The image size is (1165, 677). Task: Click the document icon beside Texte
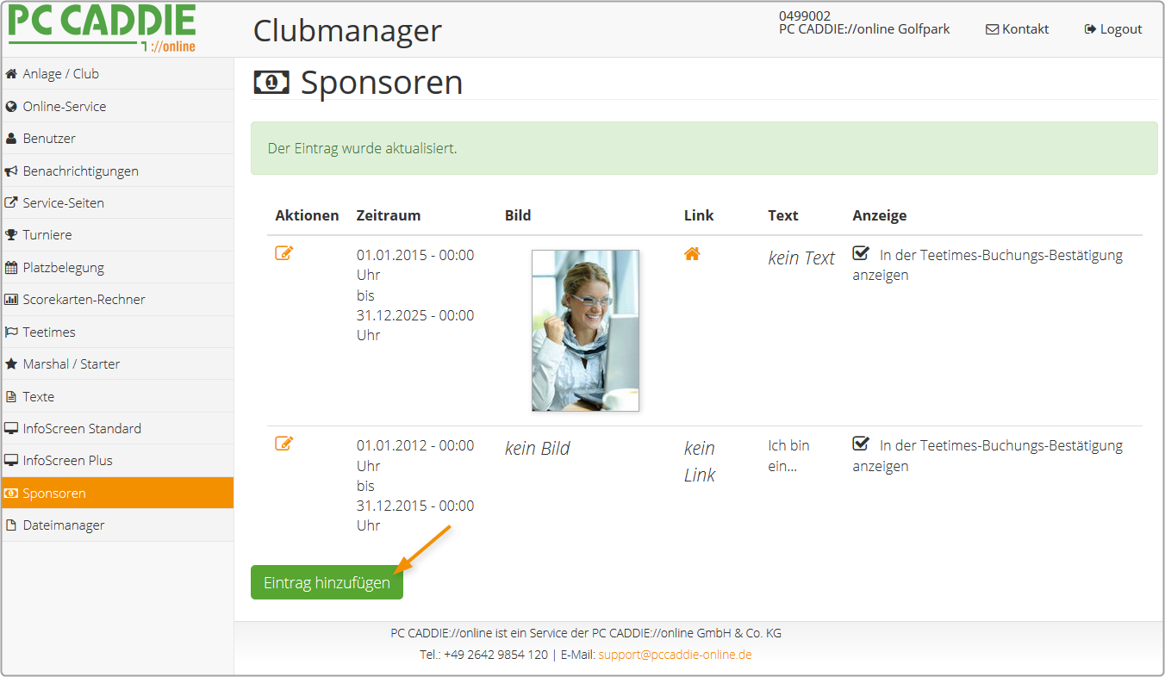[11, 397]
